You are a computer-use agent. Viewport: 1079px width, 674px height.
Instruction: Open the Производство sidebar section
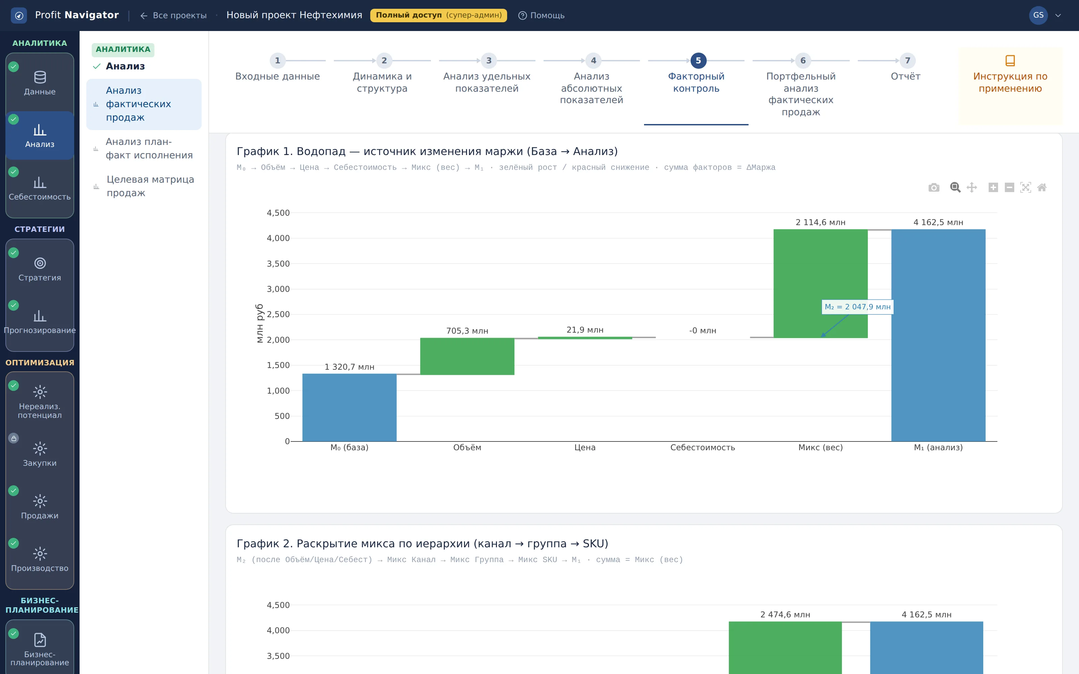[40, 559]
